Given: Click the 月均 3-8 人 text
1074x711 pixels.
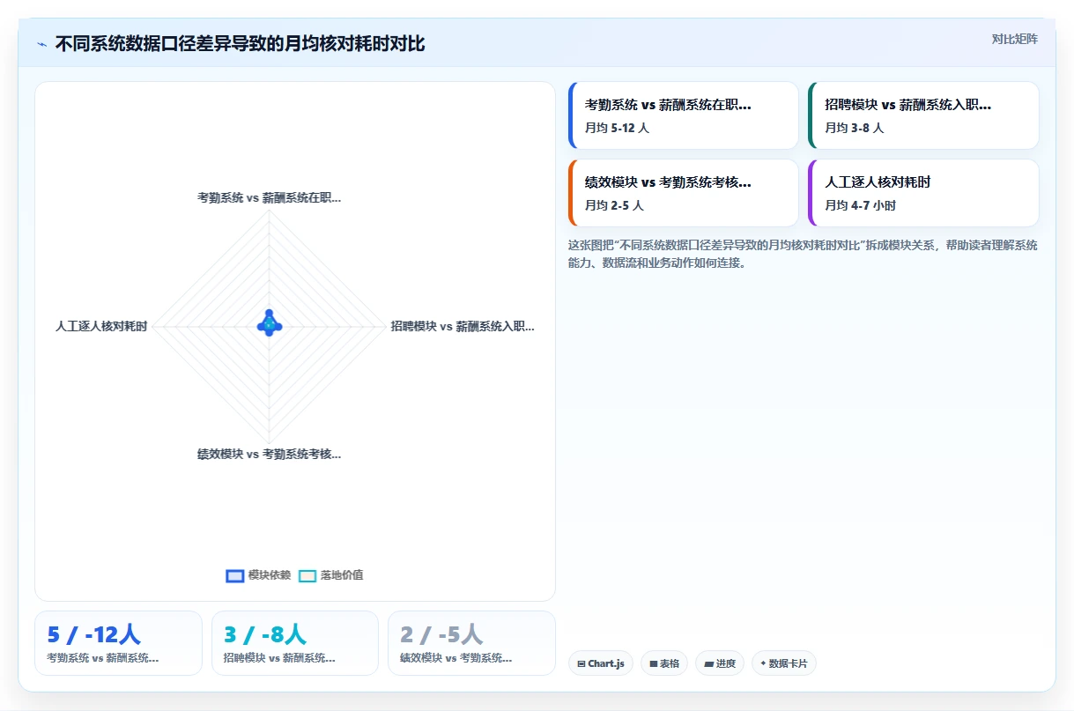Looking at the screenshot, I should click(x=854, y=128).
